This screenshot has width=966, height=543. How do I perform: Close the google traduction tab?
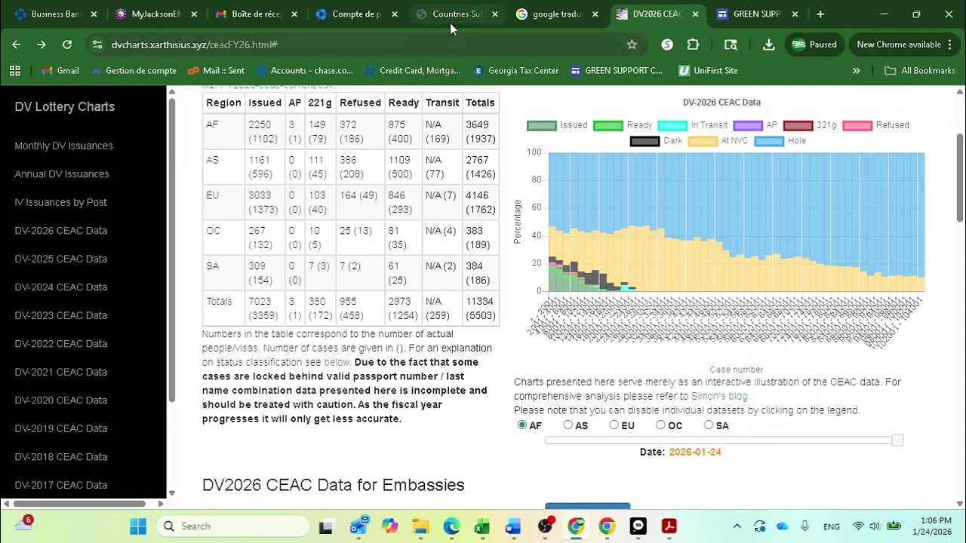595,14
